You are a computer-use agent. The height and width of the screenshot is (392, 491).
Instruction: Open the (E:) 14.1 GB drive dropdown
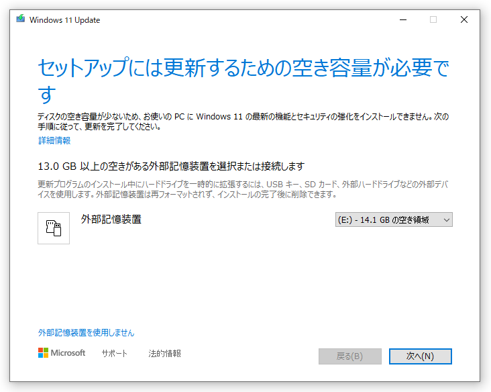(x=394, y=219)
